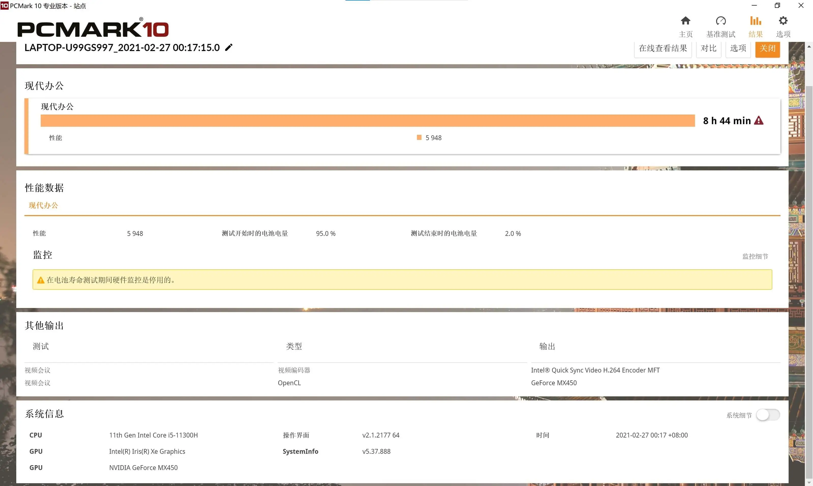Image resolution: width=813 pixels, height=486 pixels.
Task: Click the orange 关闭 button
Action: tap(767, 48)
